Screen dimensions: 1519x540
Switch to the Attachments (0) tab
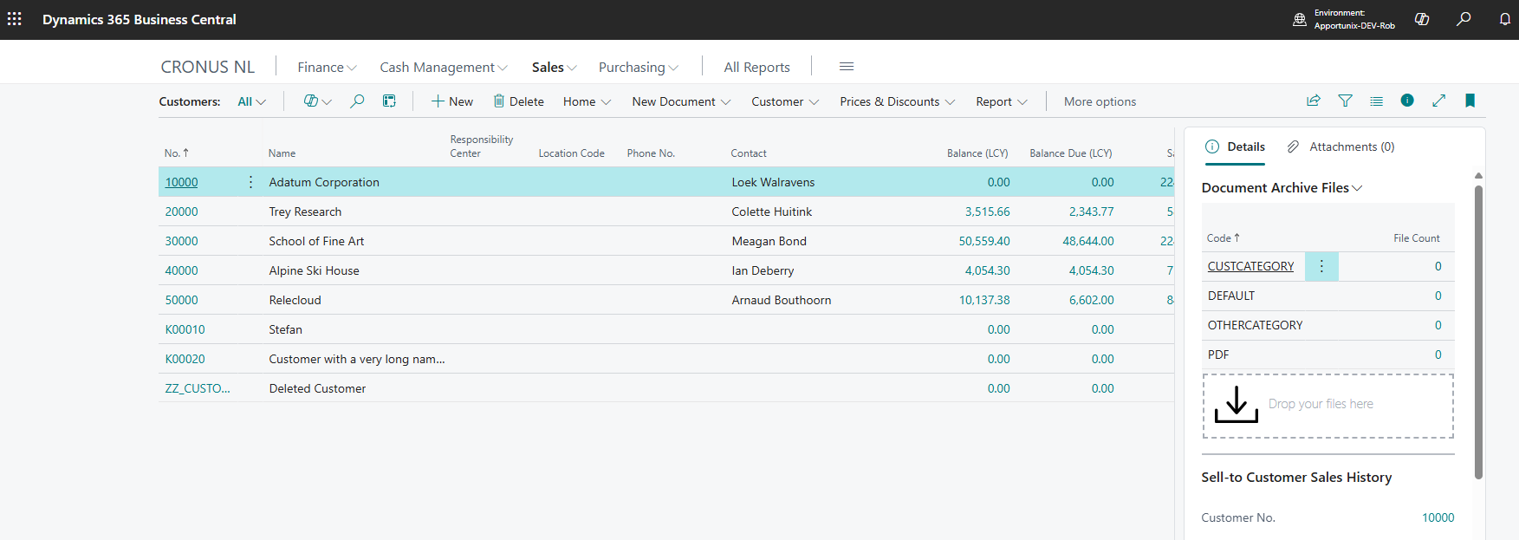coord(1340,146)
